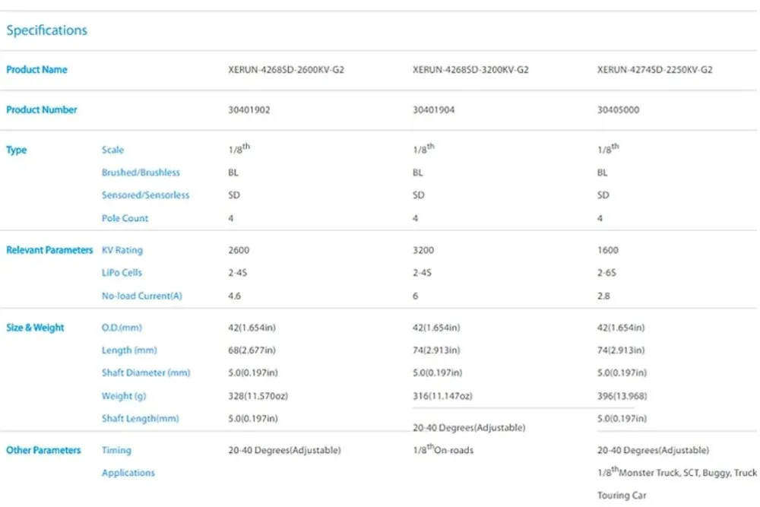
Task: Click the LiPo cells value 2-6S
Action: click(606, 273)
